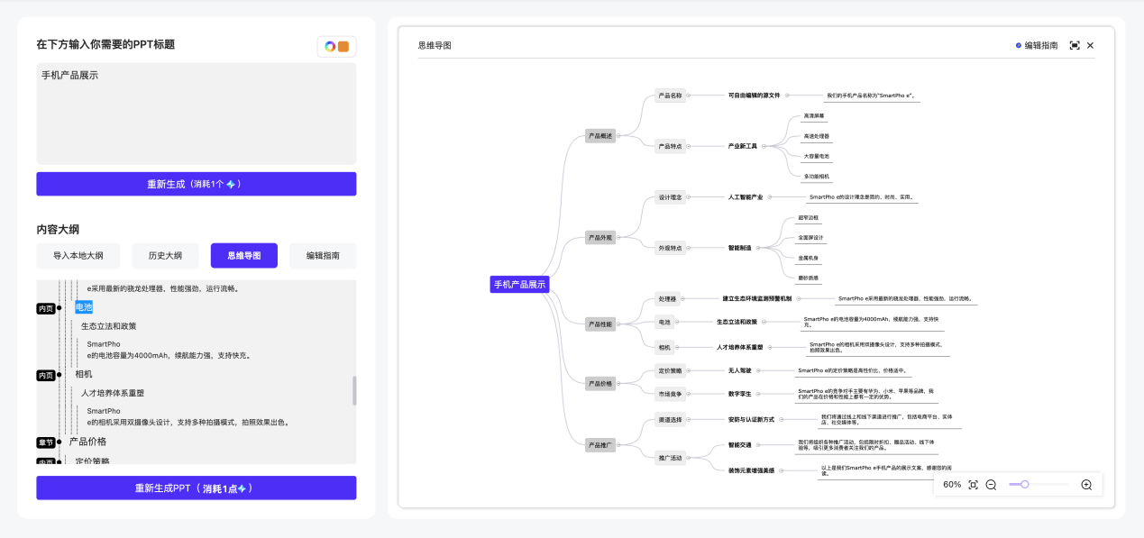Zoom out using the magnifier minus icon

[x=991, y=484]
